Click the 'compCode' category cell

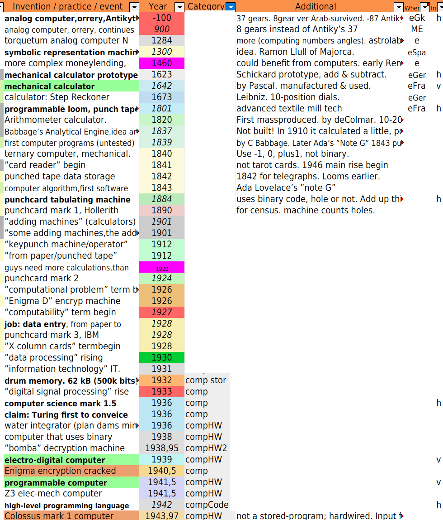[x=207, y=505]
